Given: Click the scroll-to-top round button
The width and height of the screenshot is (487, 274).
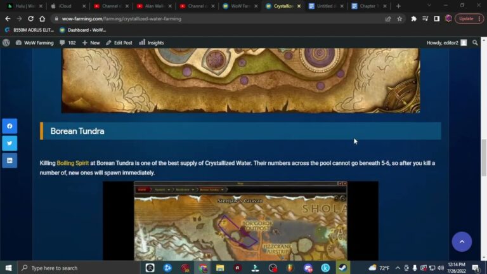Looking at the screenshot, I should [462, 242].
